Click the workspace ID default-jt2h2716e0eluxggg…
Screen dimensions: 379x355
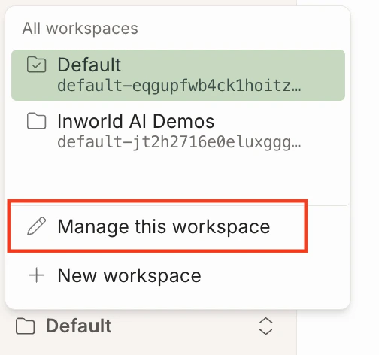(x=179, y=142)
